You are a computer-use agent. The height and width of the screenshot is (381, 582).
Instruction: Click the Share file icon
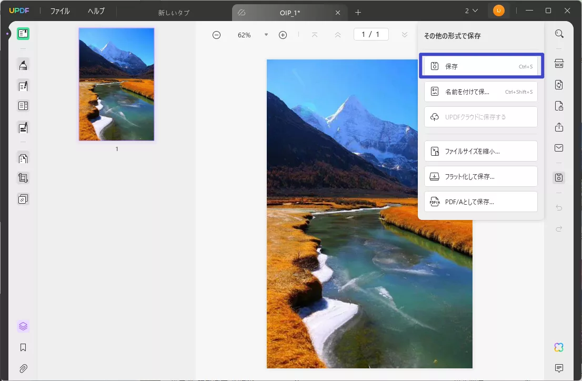pos(559,127)
